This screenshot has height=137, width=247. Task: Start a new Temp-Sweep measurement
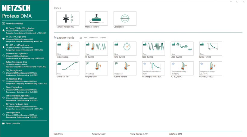click(68, 49)
